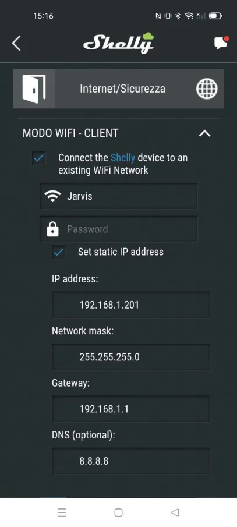The image size is (237, 527).
Task: Tap the blue Shelly link text
Action: click(x=123, y=158)
